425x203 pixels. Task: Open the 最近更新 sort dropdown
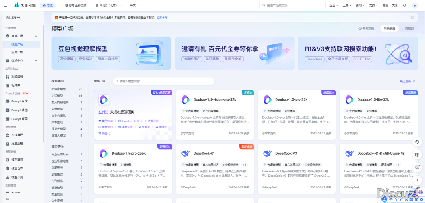[407, 81]
